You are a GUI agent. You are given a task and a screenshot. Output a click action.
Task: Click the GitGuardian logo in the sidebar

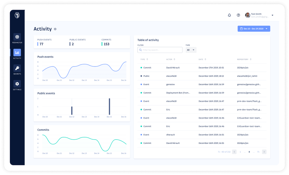(17, 15)
